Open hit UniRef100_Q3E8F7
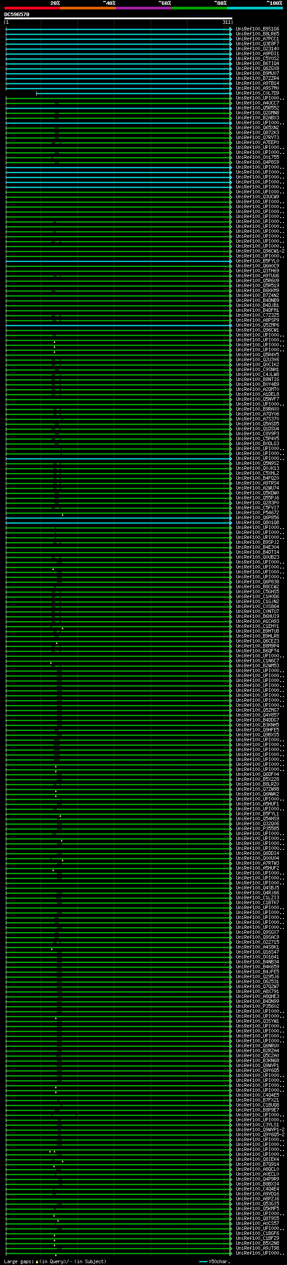Image resolution: width=287 pixels, height=1265 pixels. 257,44
